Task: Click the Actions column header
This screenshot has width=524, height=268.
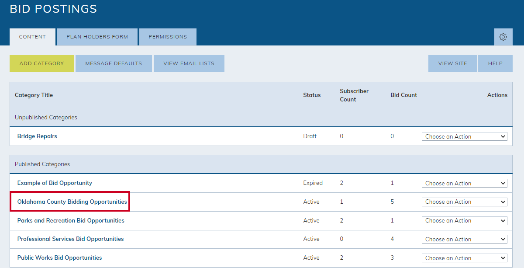Action: coord(497,95)
